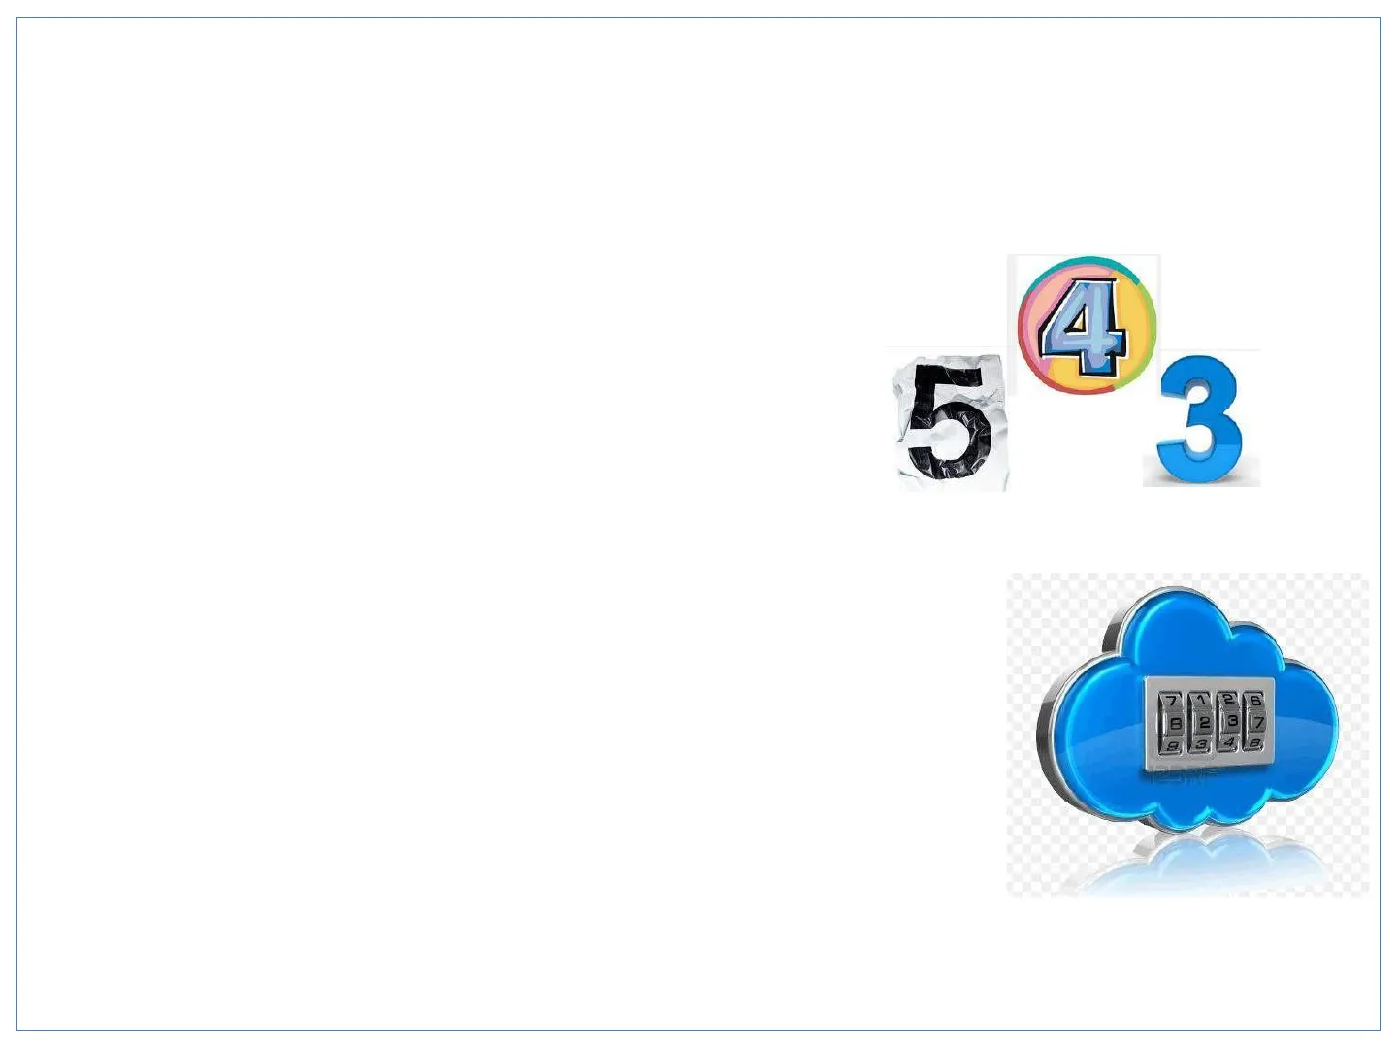Click digit 9 at bottom of first wheel

(1173, 746)
